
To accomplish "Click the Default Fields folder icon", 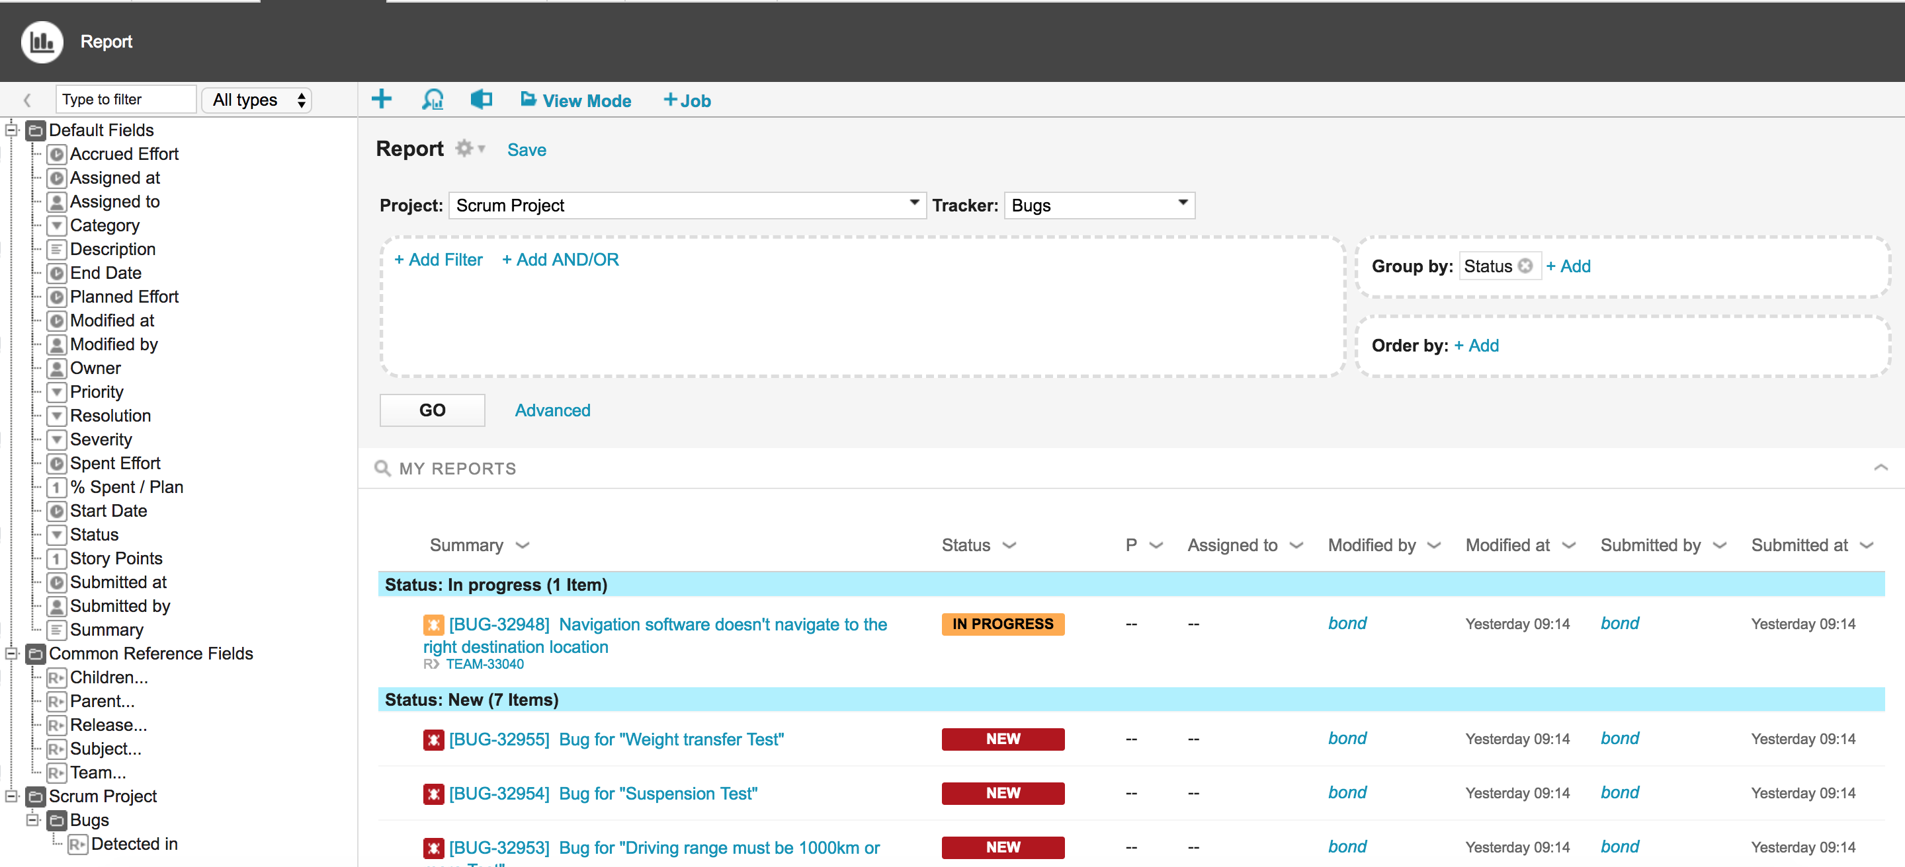I will [36, 131].
